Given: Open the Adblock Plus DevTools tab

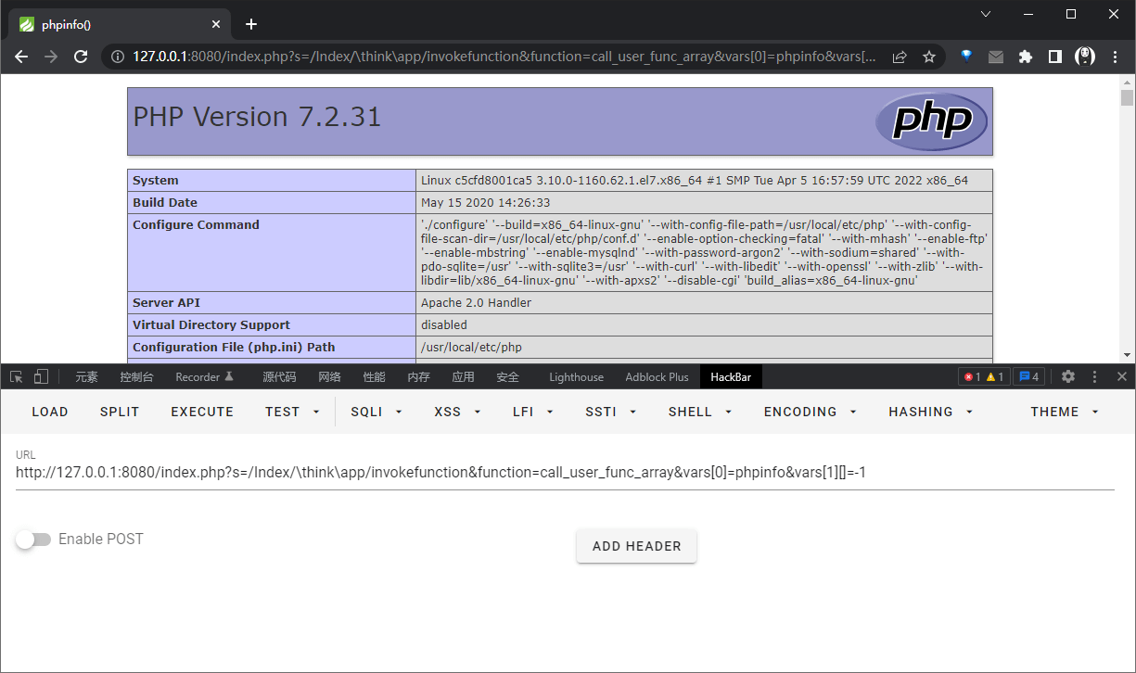Looking at the screenshot, I should [657, 376].
